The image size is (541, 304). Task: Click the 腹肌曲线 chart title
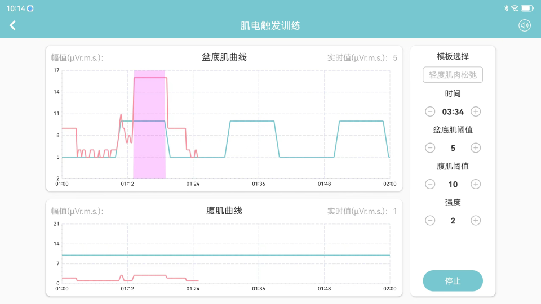point(224,211)
